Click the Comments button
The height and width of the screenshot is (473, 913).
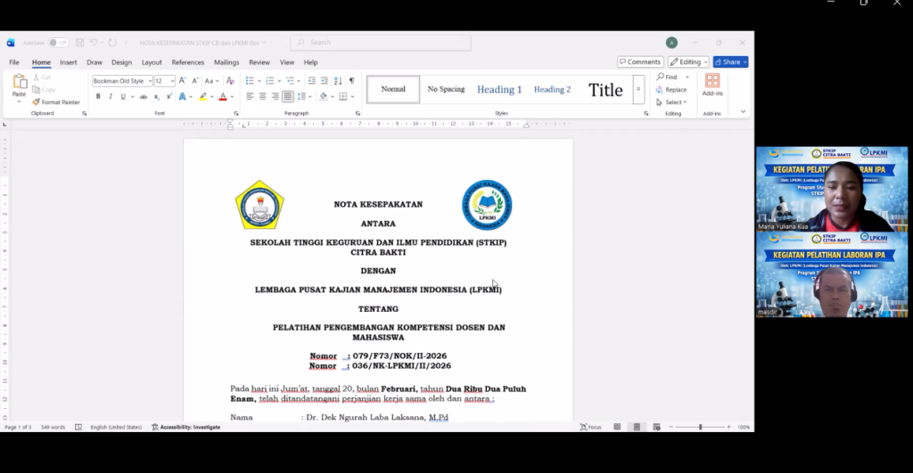coord(640,62)
